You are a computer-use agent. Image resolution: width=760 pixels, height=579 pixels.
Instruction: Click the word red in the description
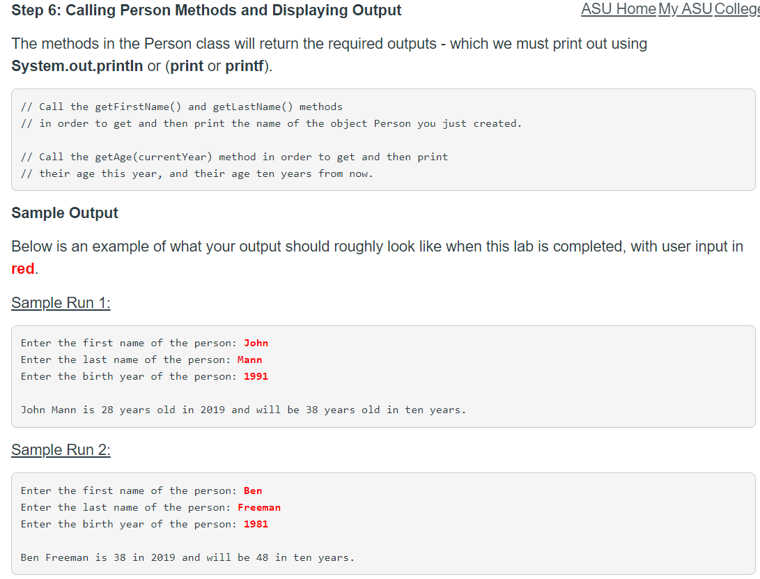(x=20, y=269)
